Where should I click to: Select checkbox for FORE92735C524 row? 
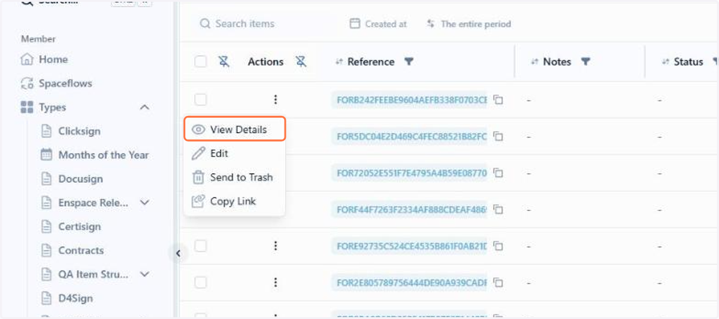[x=201, y=246]
